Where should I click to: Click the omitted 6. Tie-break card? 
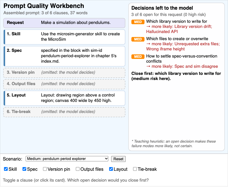tap(64, 112)
